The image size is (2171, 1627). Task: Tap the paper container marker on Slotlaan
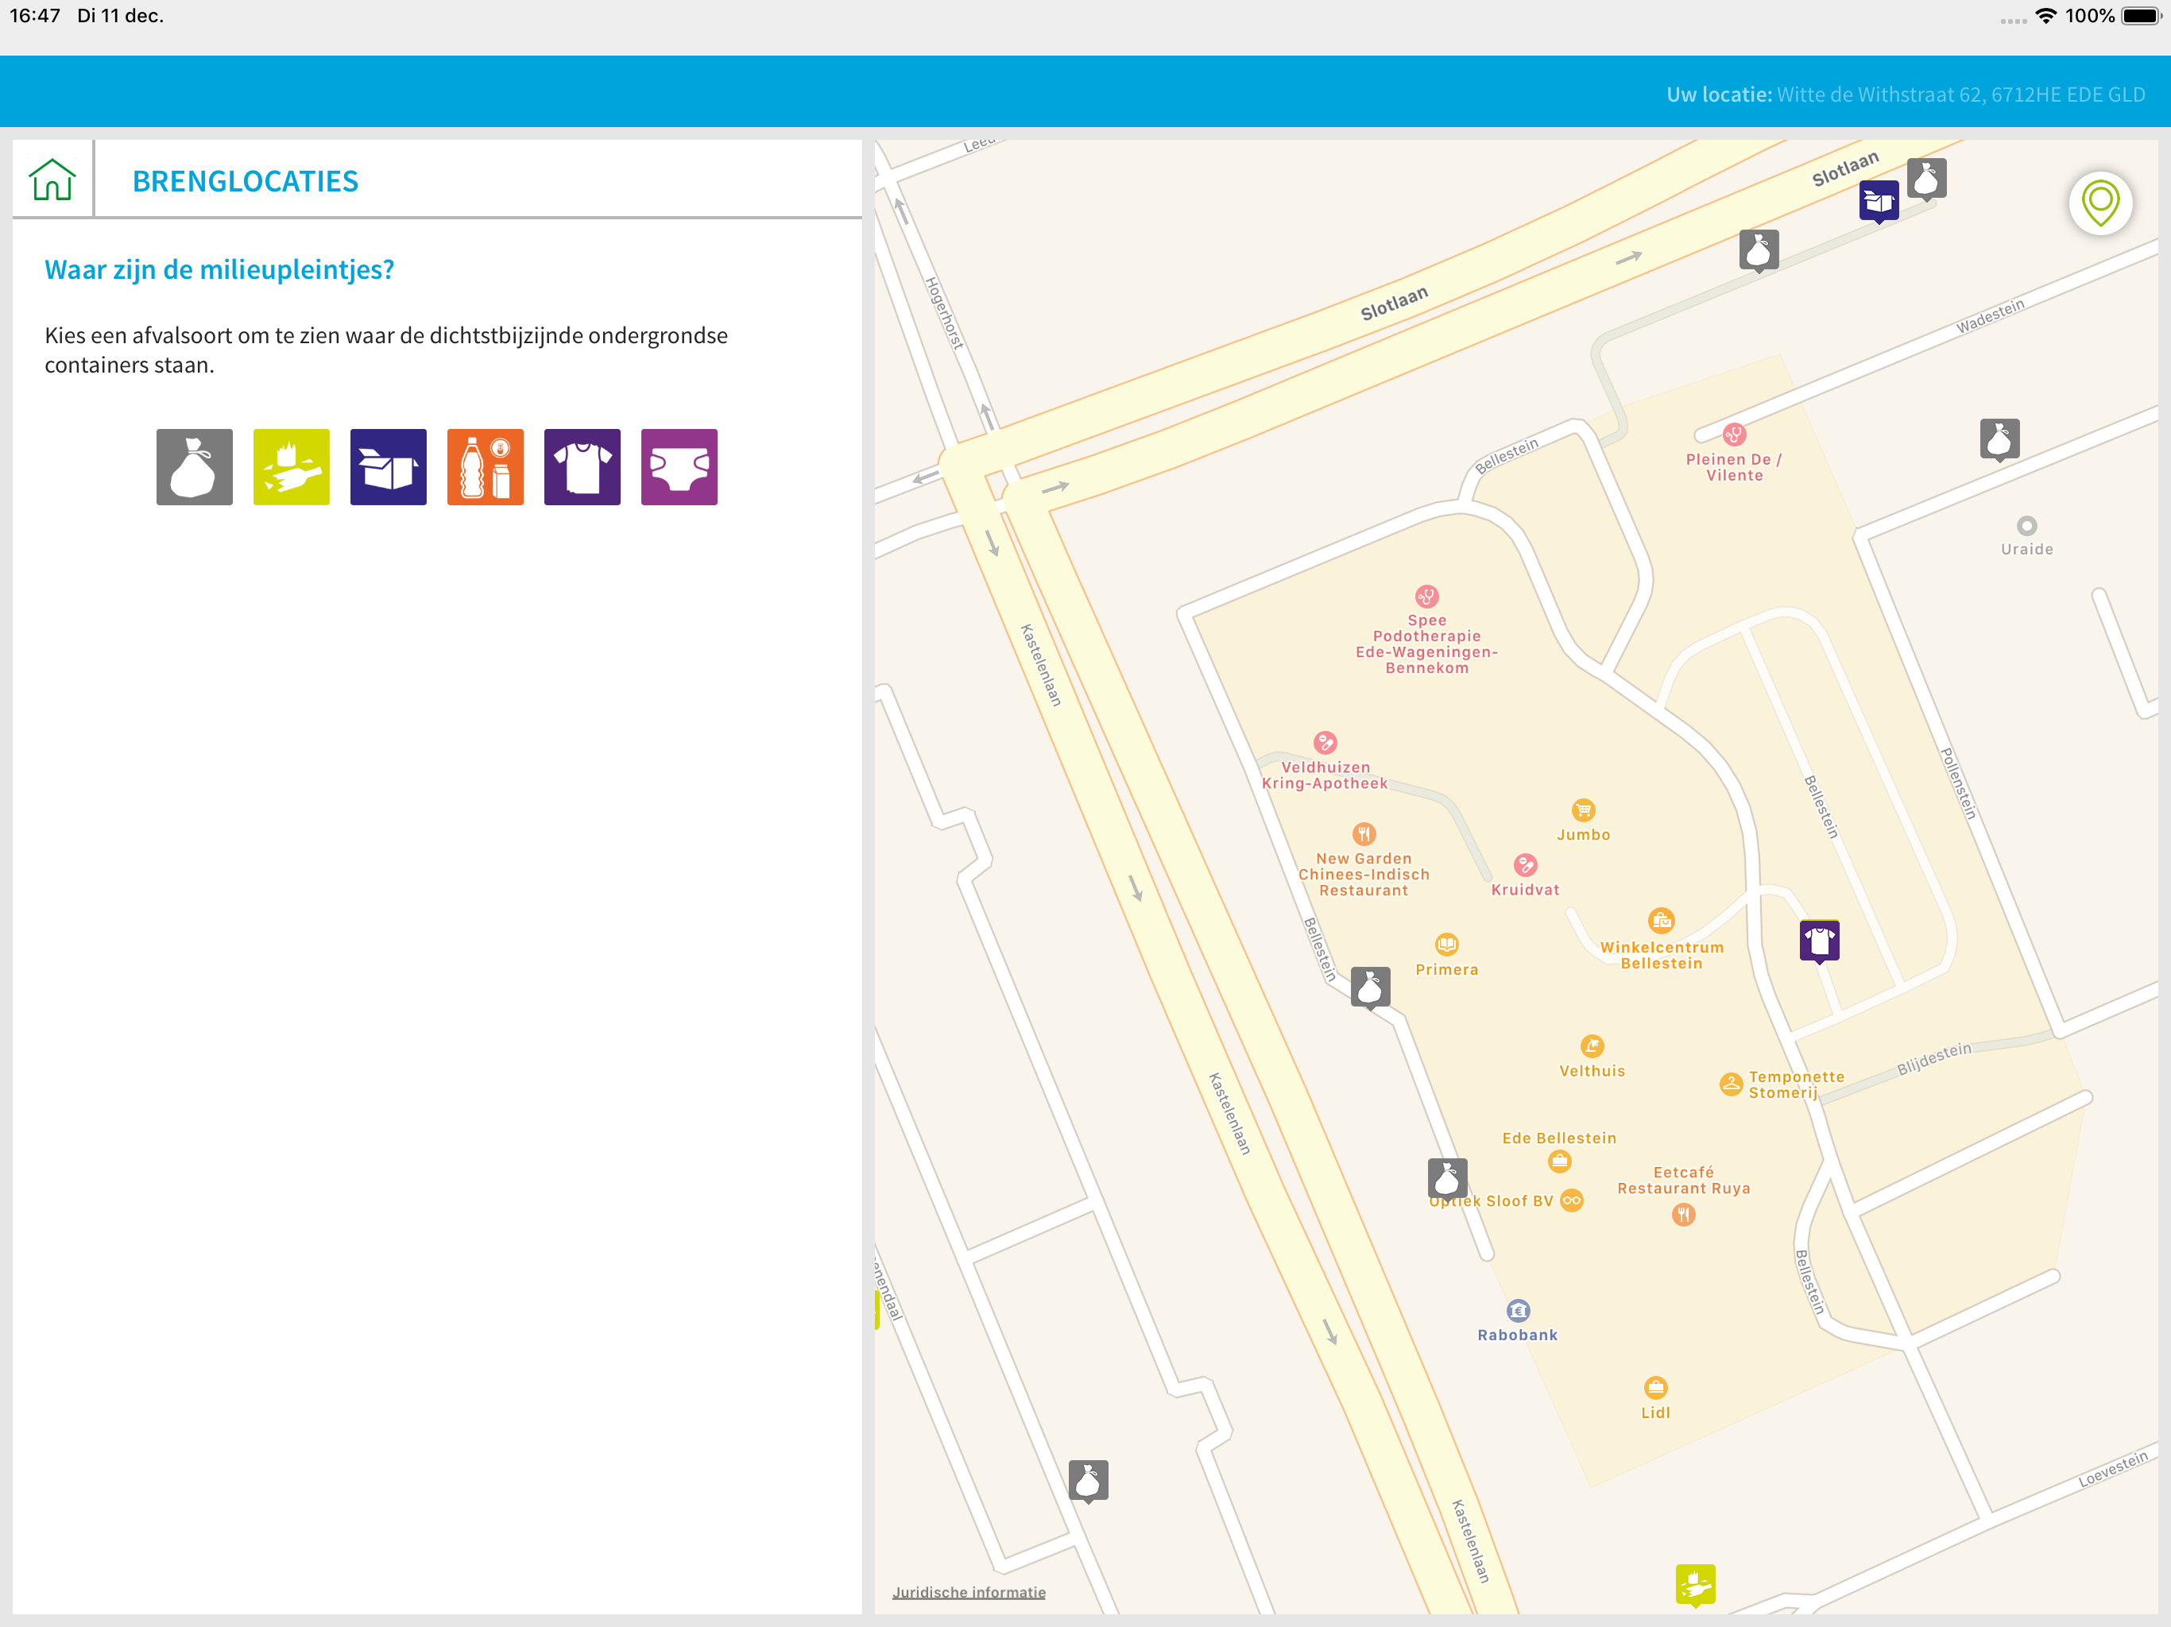point(1879,202)
